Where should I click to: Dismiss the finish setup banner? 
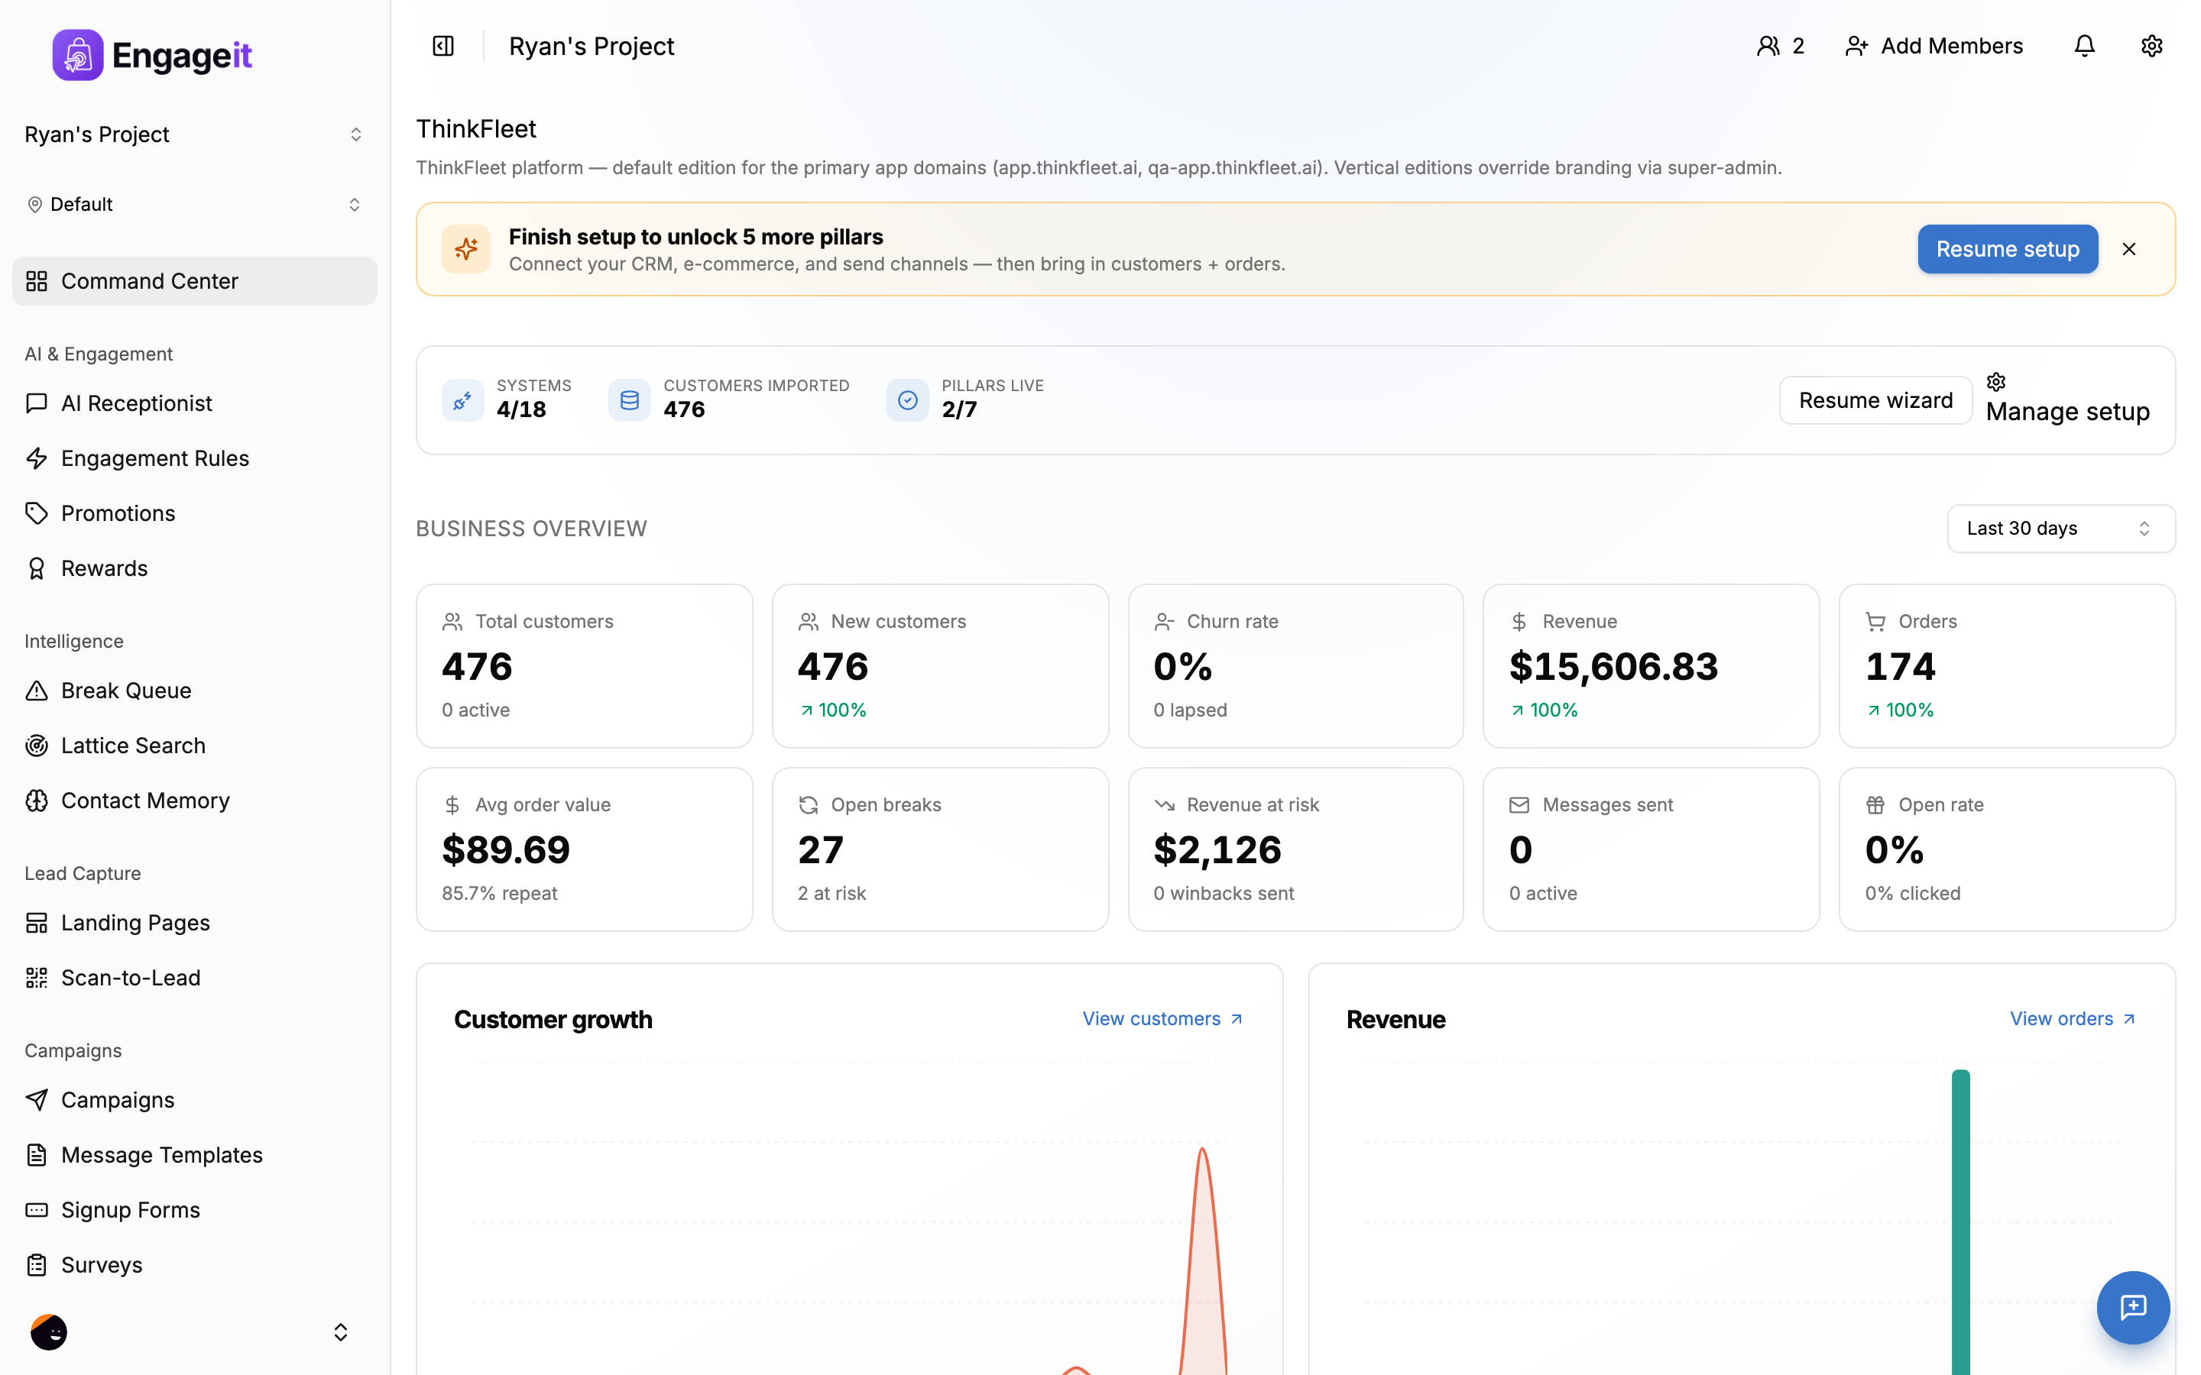pyautogui.click(x=2128, y=249)
